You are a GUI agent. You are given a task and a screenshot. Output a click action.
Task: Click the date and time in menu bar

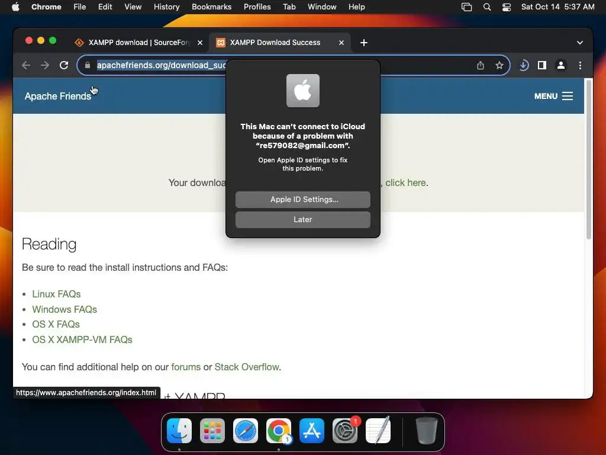pyautogui.click(x=557, y=7)
